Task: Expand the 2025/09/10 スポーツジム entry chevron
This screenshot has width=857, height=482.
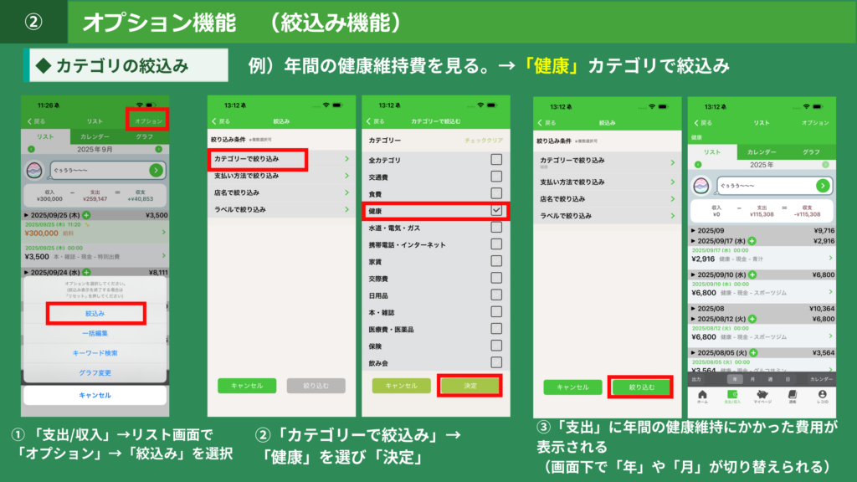Action: (830, 292)
